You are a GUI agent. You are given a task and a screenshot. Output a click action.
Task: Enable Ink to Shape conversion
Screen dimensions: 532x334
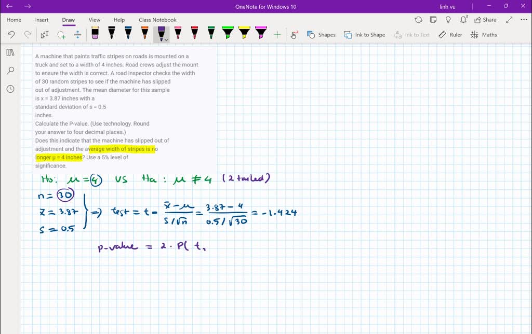click(364, 35)
